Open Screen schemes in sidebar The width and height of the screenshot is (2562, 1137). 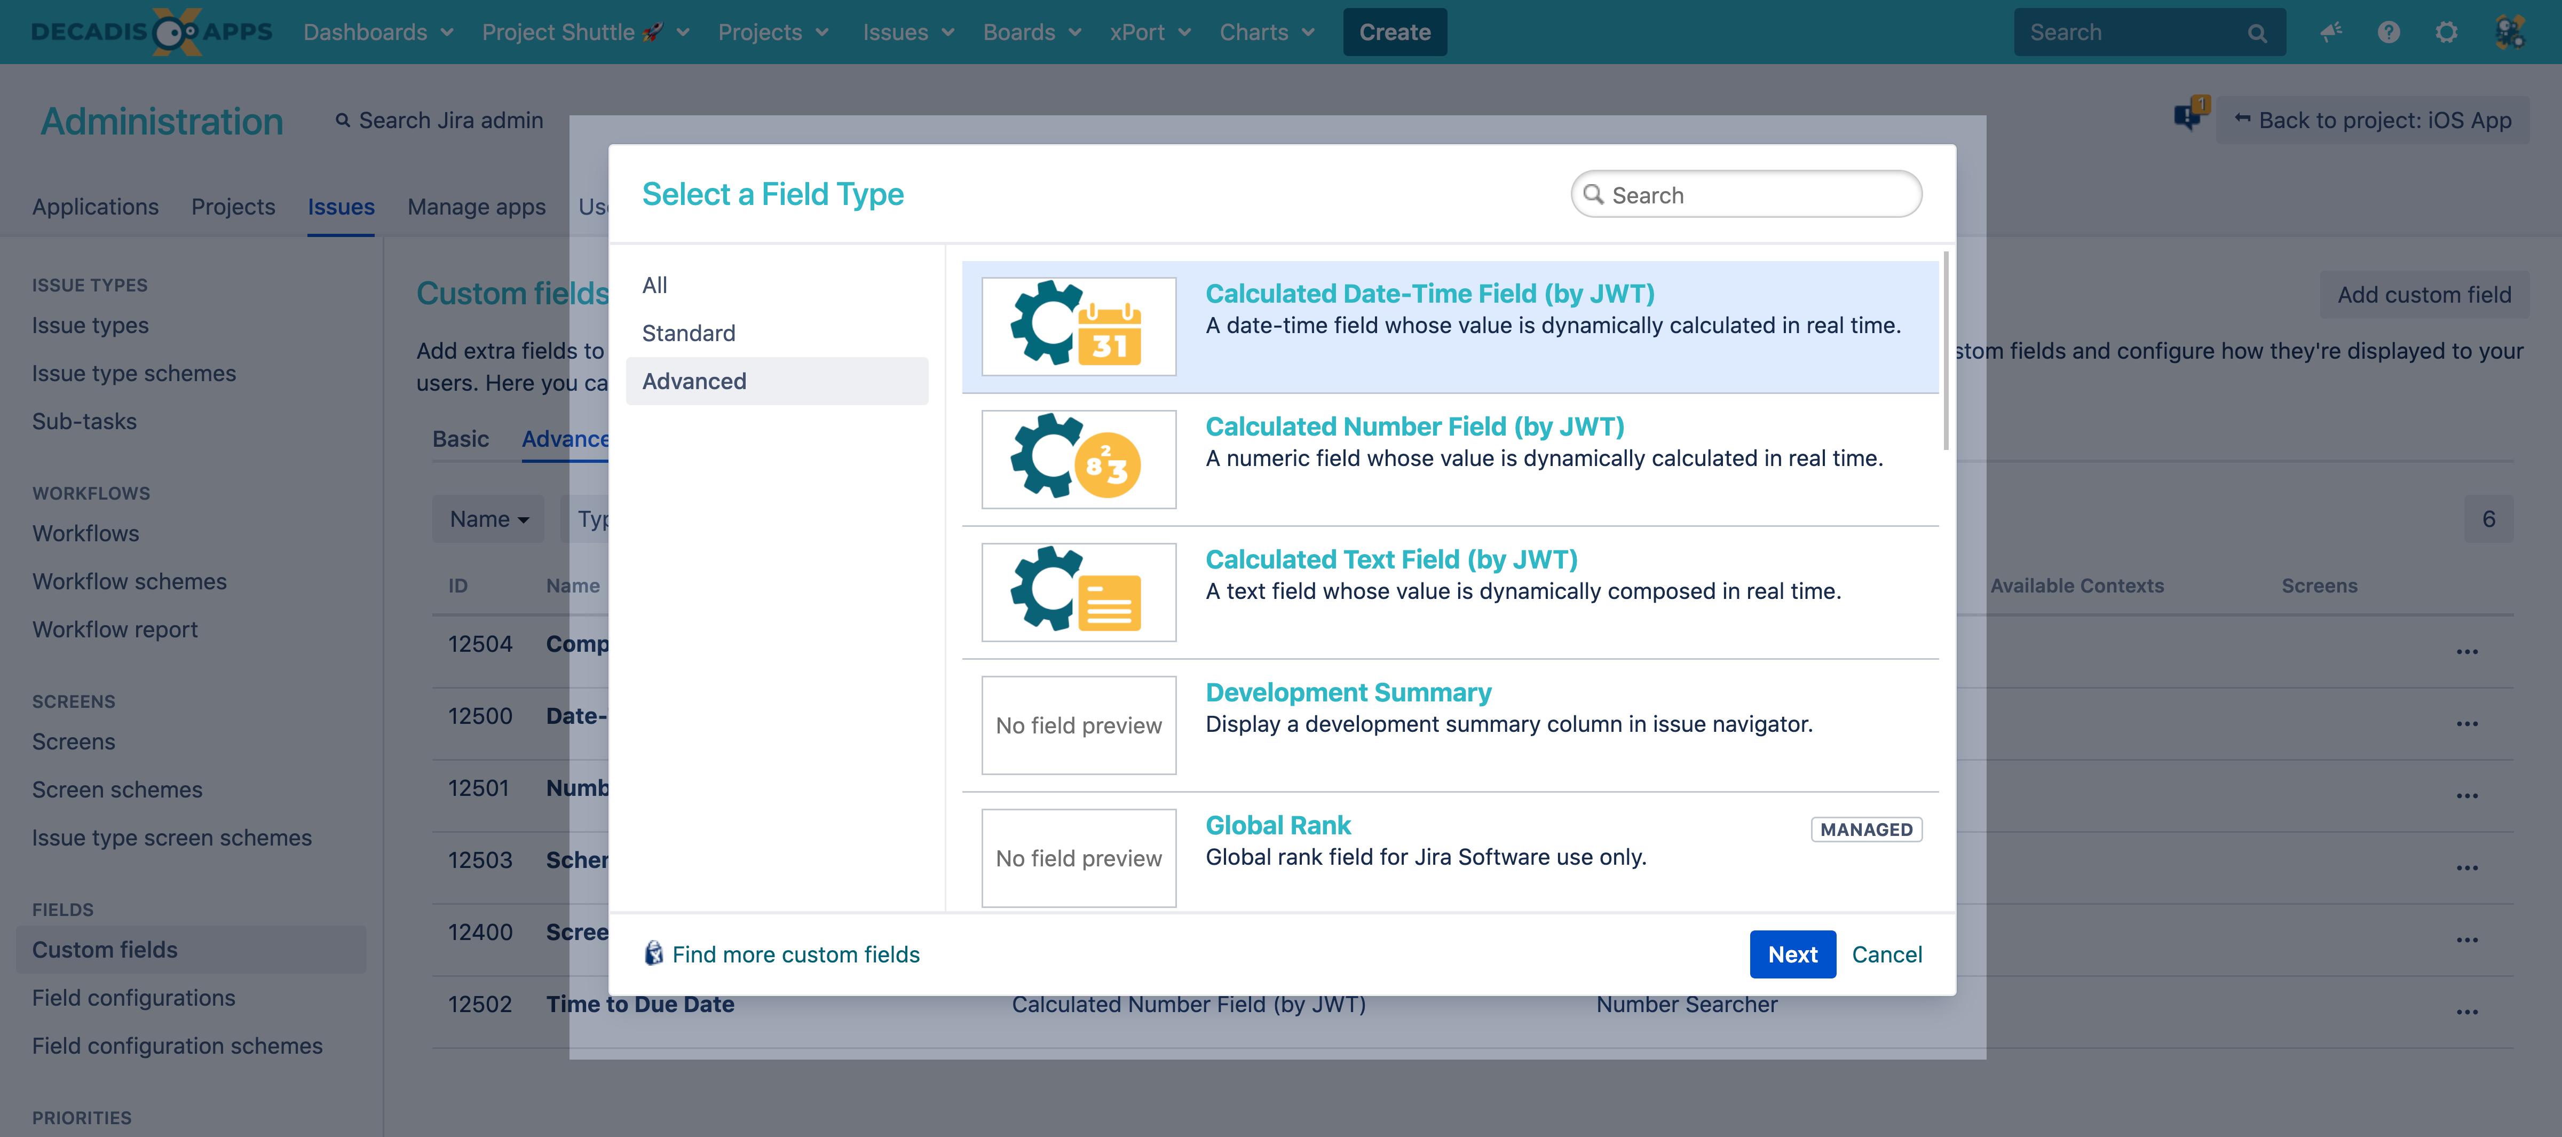[116, 789]
